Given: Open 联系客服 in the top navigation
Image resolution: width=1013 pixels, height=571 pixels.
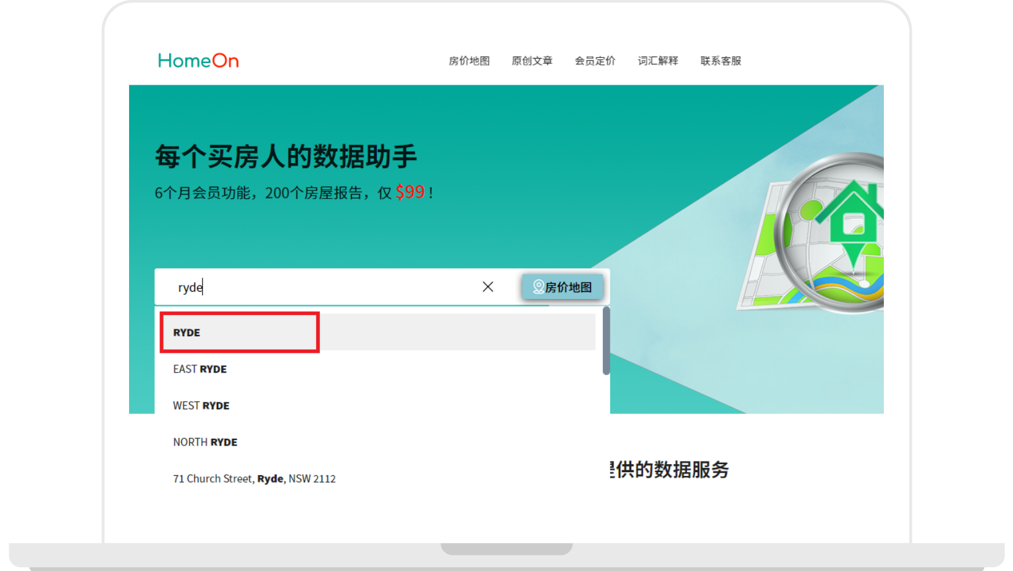Looking at the screenshot, I should point(721,61).
